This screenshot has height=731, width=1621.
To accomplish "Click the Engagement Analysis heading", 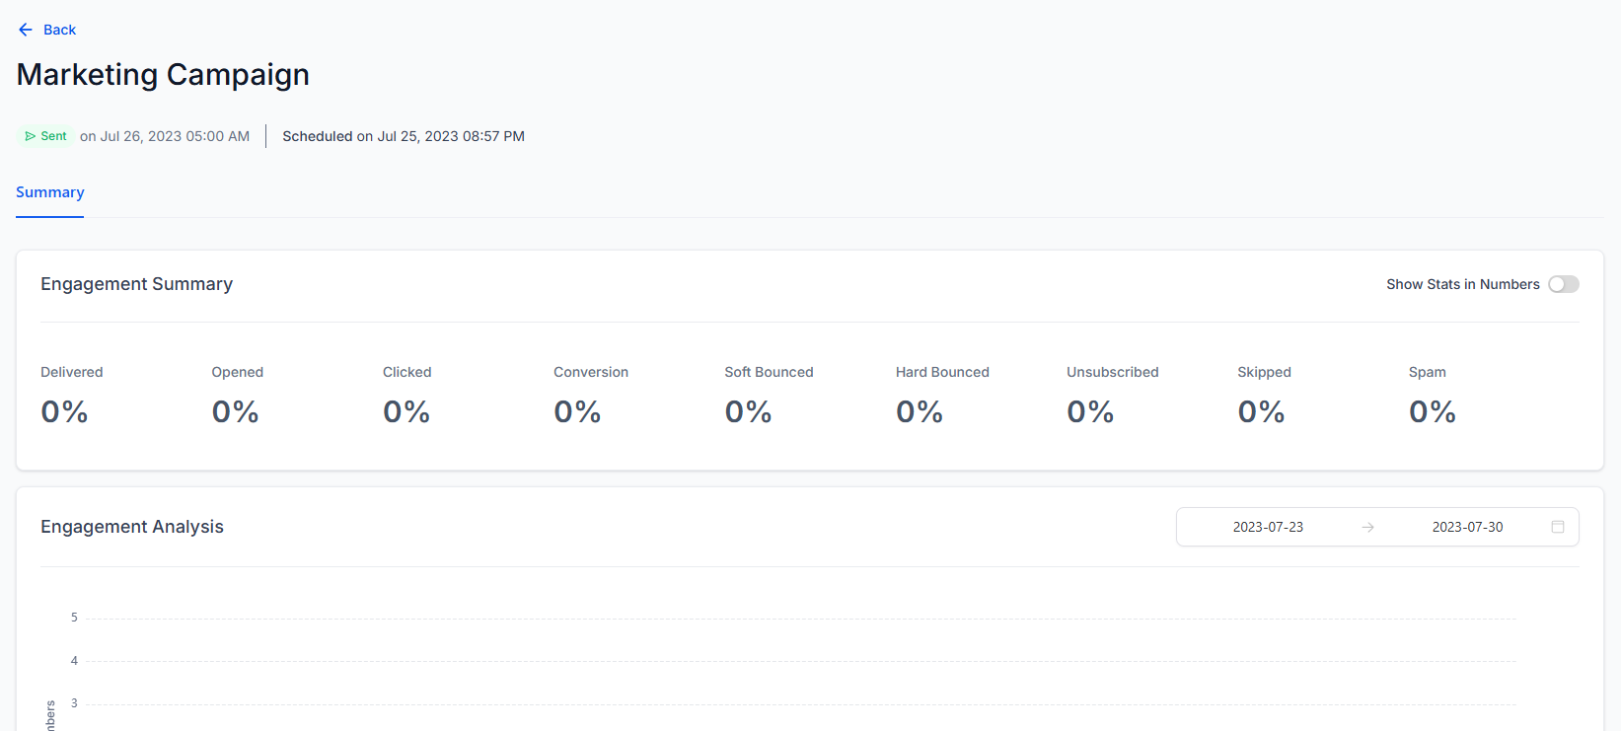I will point(132,527).
